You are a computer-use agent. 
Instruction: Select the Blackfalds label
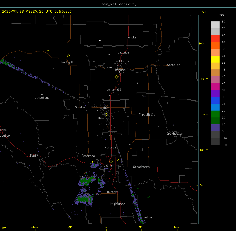[x=121, y=61]
